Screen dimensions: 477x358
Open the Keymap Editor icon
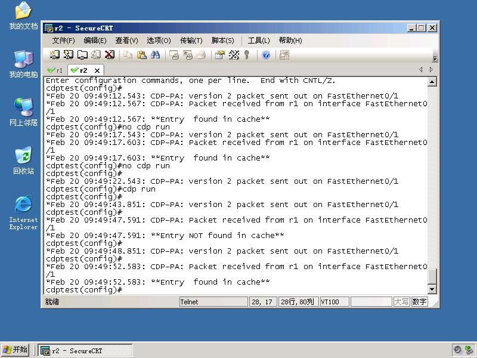234,55
